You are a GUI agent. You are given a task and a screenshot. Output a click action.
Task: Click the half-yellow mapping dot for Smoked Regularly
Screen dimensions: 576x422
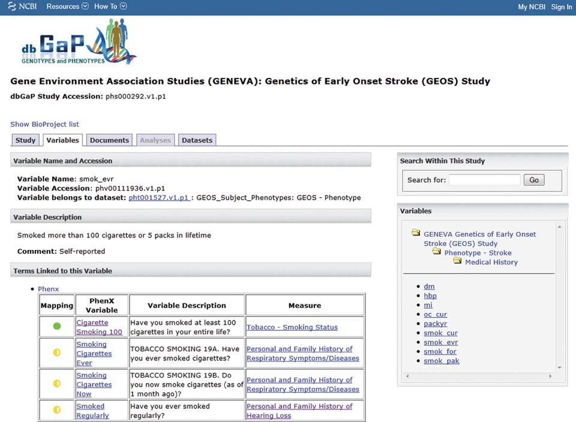tap(57, 410)
